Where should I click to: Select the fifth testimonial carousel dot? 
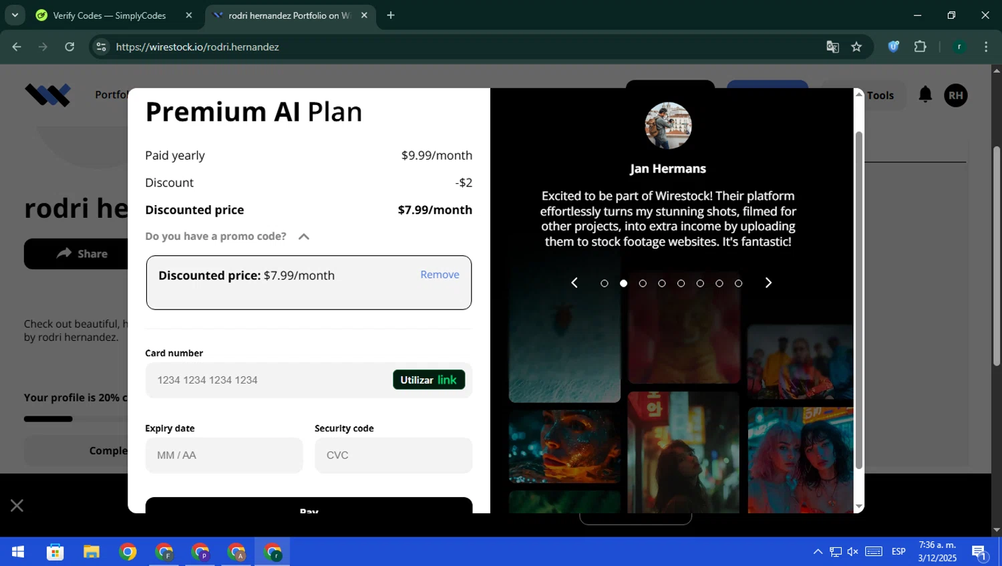pyautogui.click(x=681, y=283)
